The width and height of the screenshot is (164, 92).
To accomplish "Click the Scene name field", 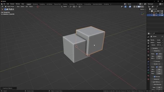I will [132, 4].
